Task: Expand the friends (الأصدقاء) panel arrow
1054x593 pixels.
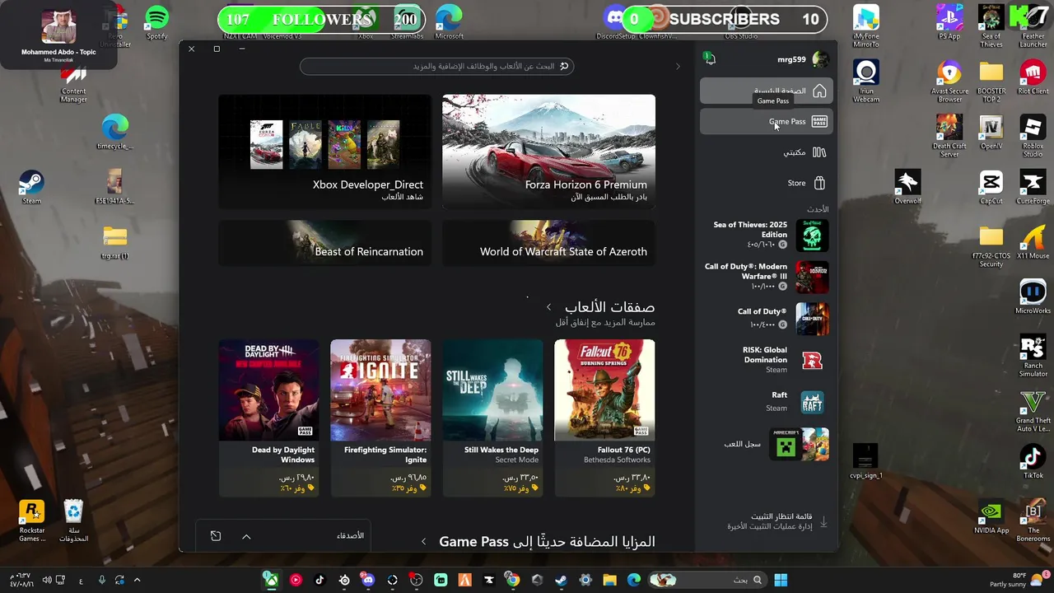Action: [x=246, y=536]
